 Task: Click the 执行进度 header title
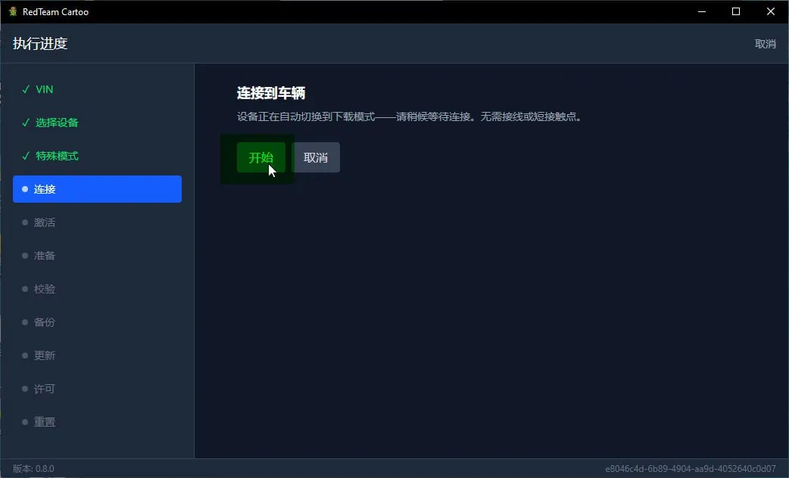click(40, 44)
